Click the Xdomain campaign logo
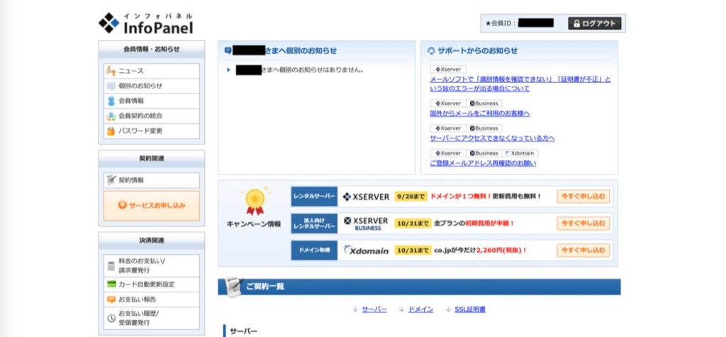The height and width of the screenshot is (337, 726). (x=366, y=250)
